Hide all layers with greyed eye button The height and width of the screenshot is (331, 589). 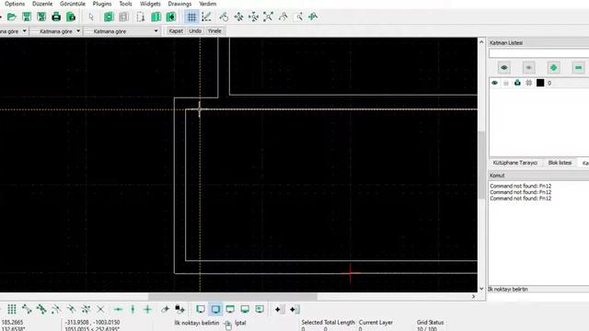pos(529,67)
